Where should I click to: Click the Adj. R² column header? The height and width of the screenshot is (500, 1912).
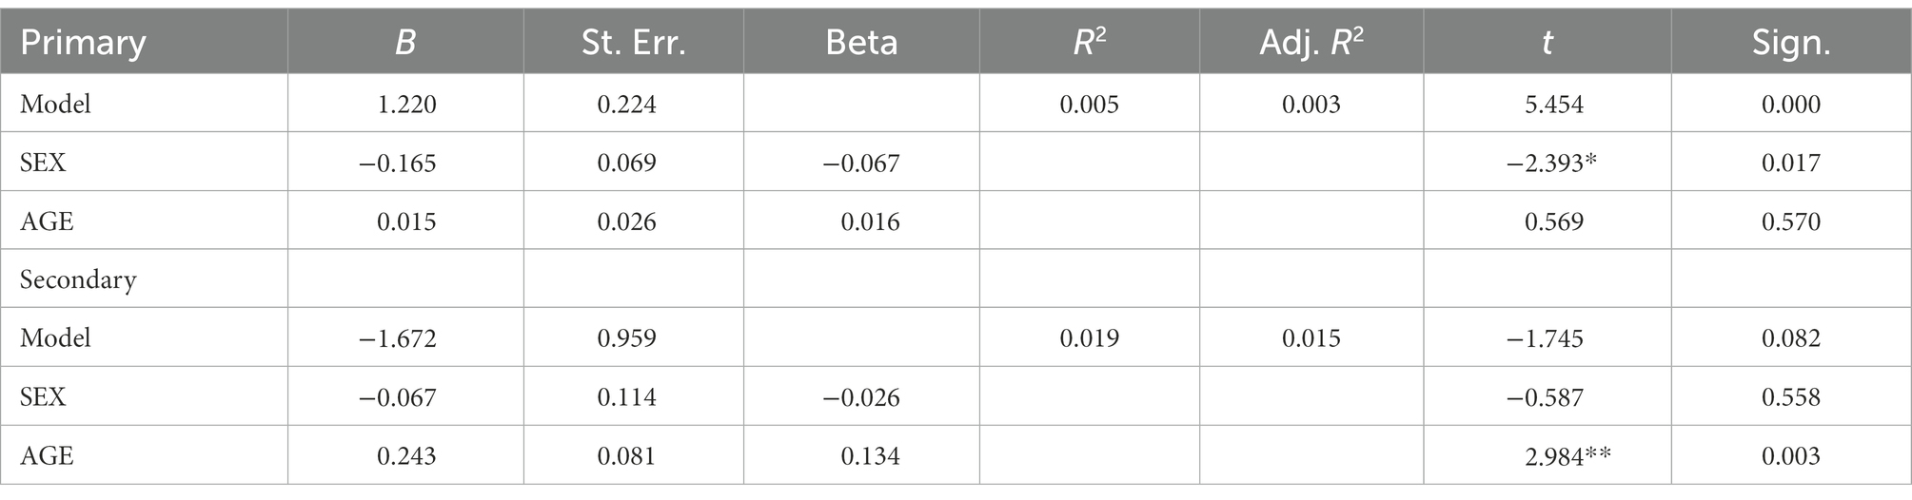pos(1311,43)
